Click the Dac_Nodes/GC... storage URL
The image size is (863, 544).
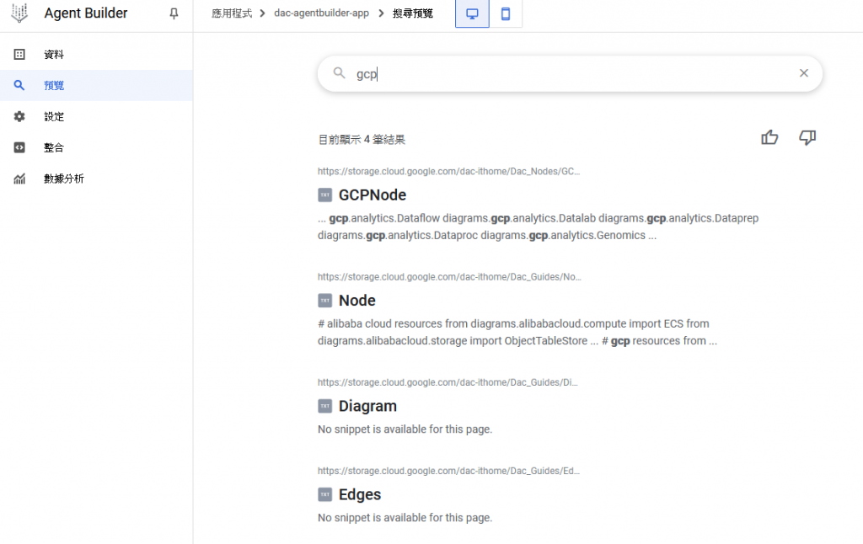448,172
